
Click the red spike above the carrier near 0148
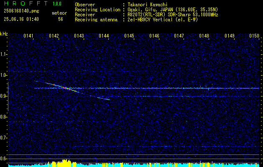point(212,84)
